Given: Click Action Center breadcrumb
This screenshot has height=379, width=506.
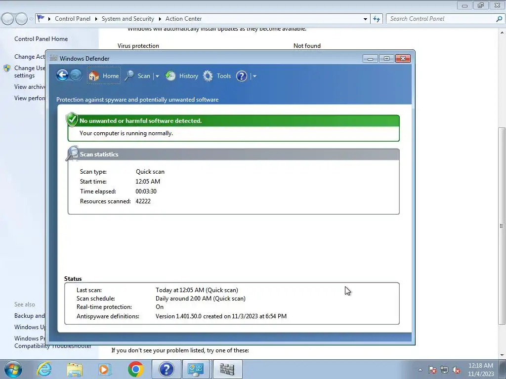Looking at the screenshot, I should [x=184, y=19].
